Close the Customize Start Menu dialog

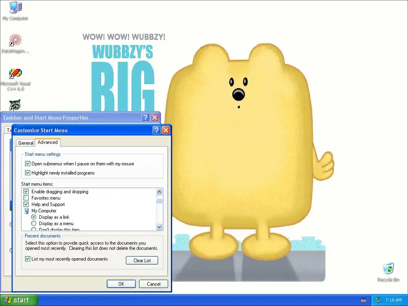click(x=166, y=130)
